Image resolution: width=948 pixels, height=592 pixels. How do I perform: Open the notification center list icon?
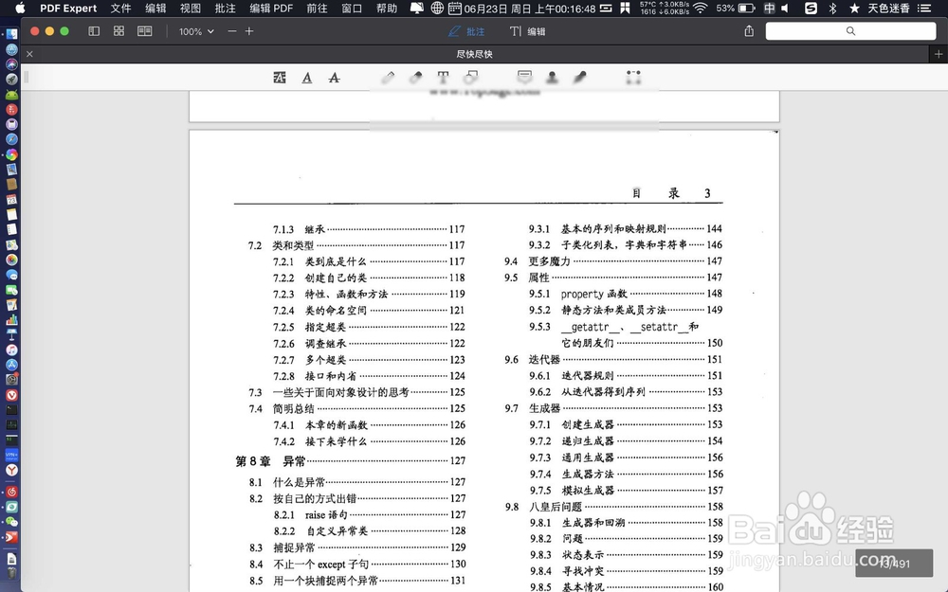[x=923, y=8]
